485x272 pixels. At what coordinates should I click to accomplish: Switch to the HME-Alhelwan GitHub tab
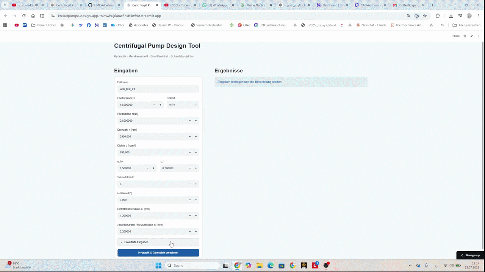103,5
